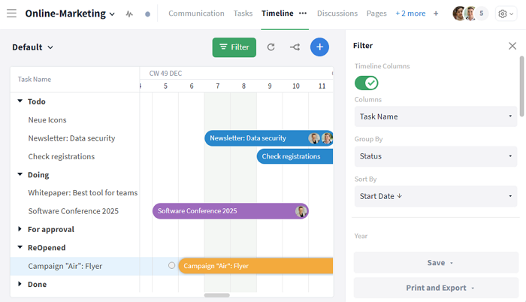526x302 pixels.
Task: Click the blue plus add button
Action: coord(319,47)
